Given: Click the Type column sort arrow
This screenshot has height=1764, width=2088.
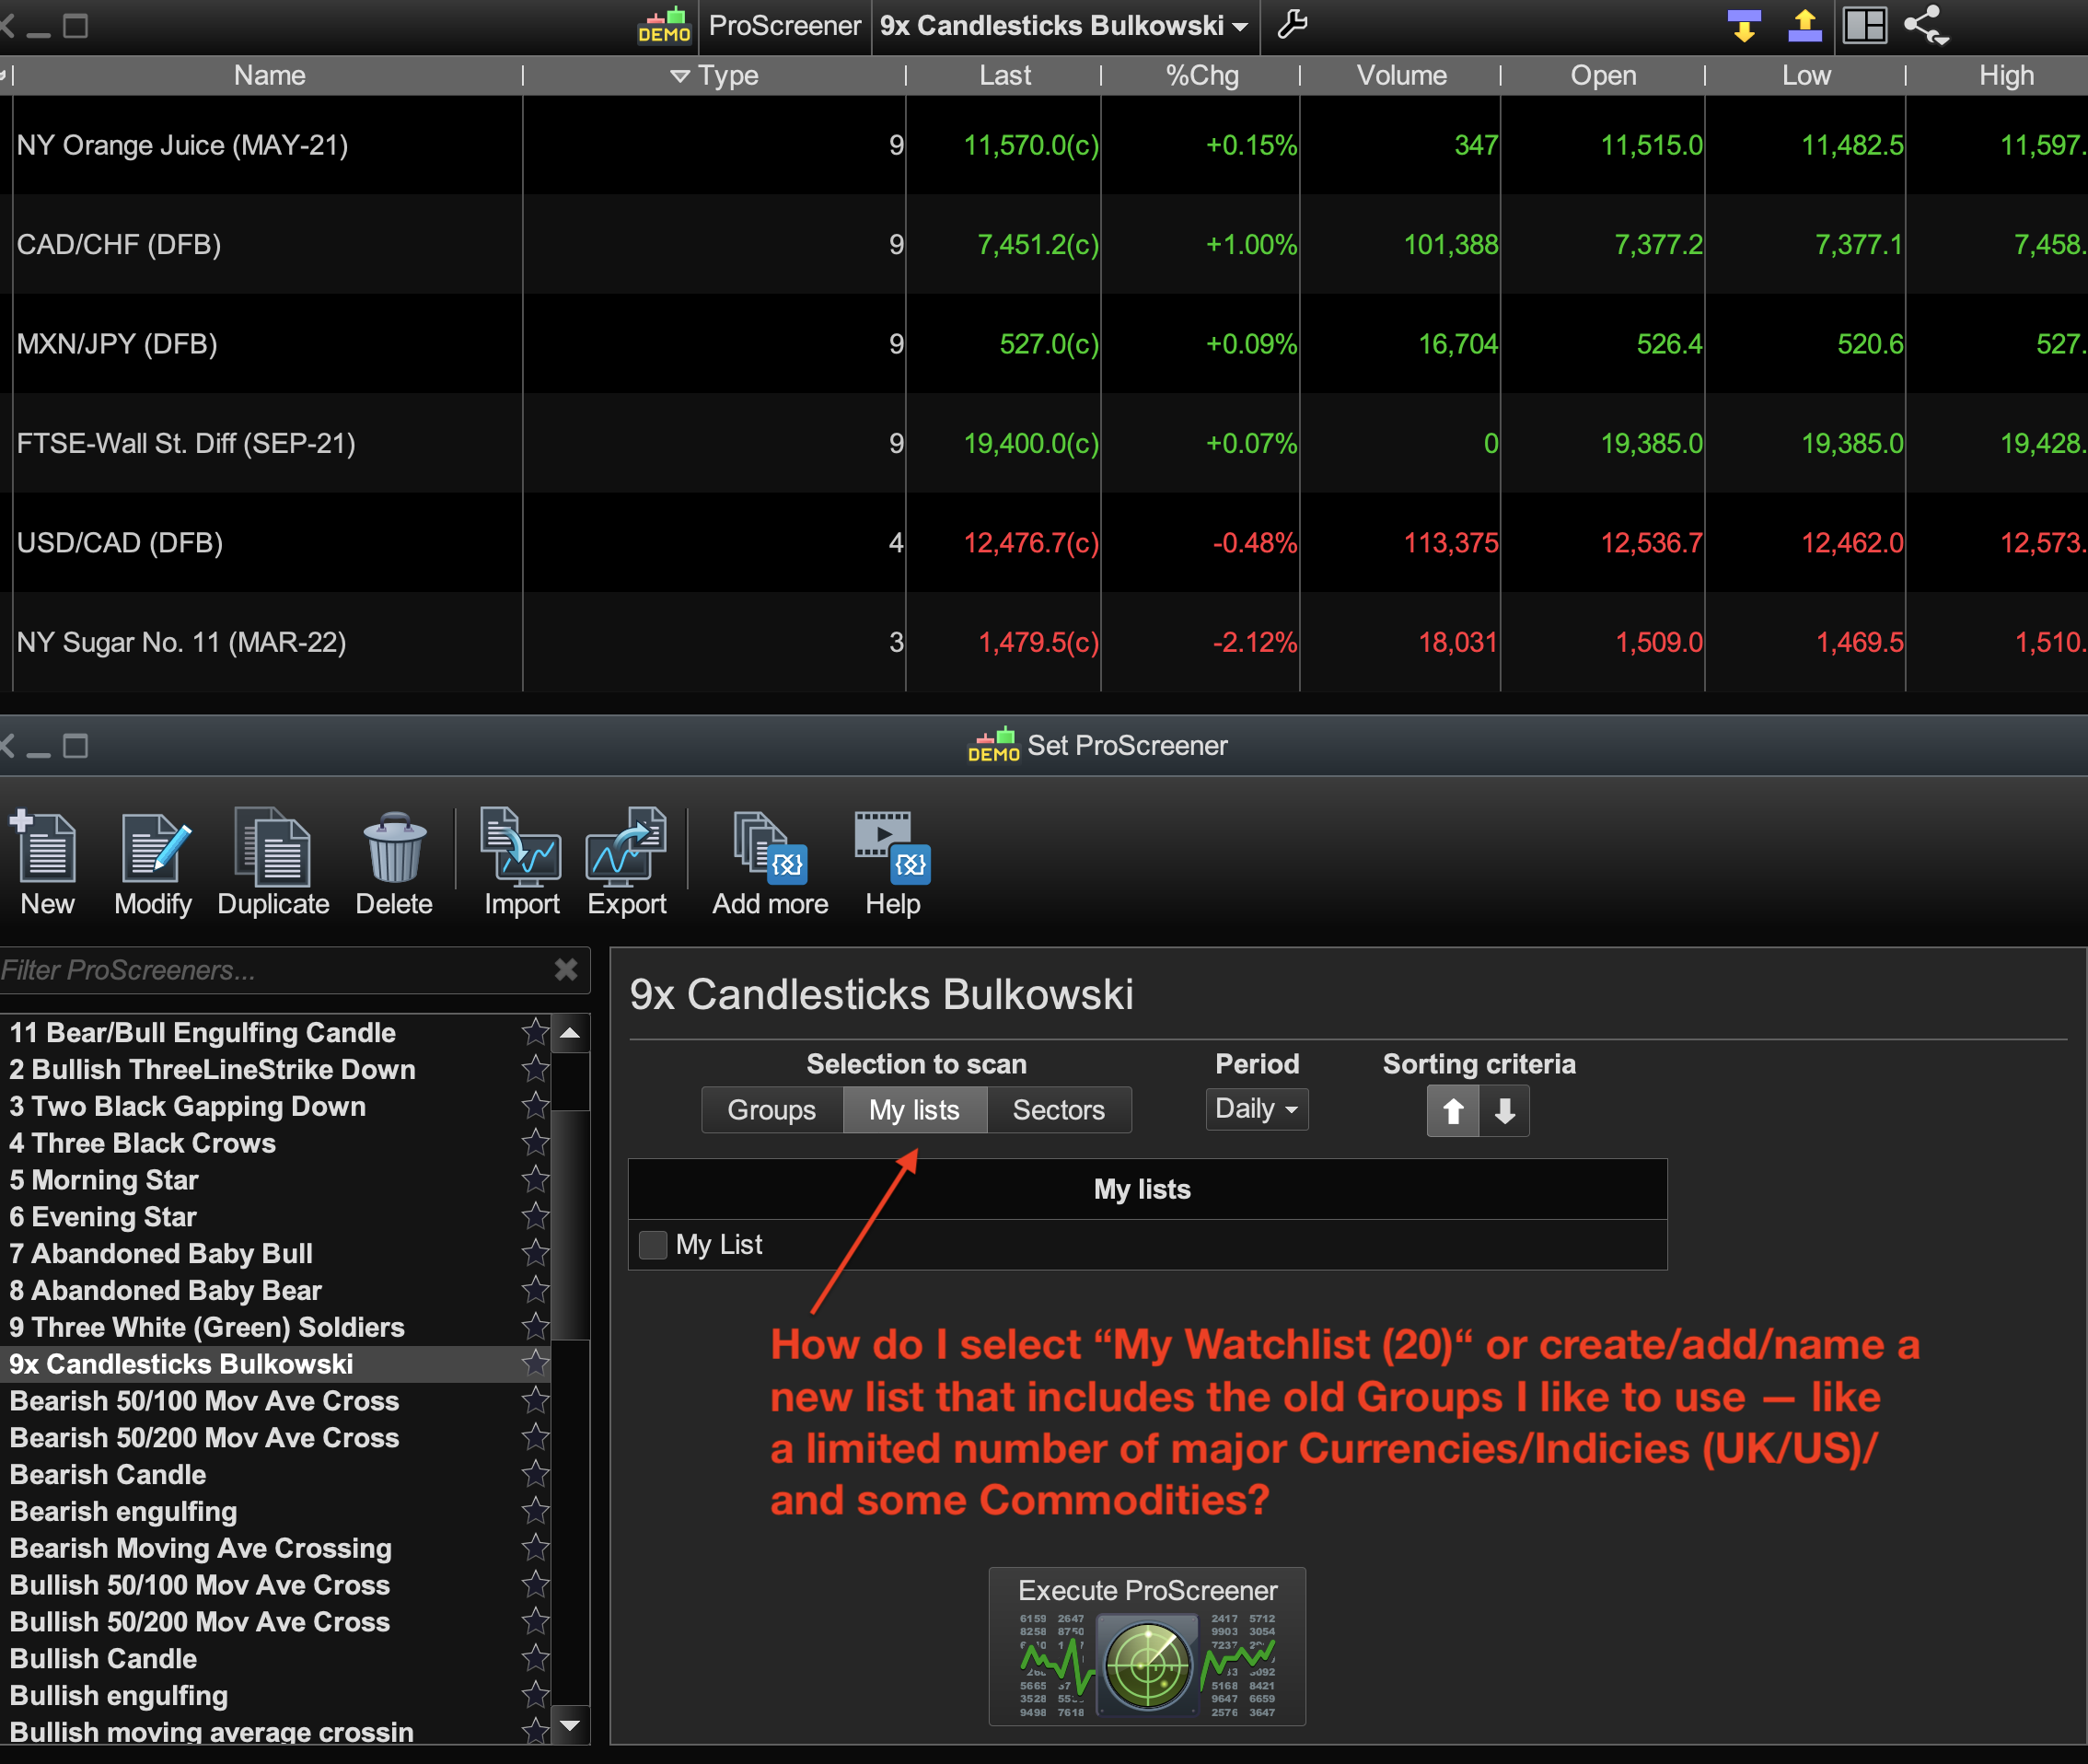Looking at the screenshot, I should point(680,76).
